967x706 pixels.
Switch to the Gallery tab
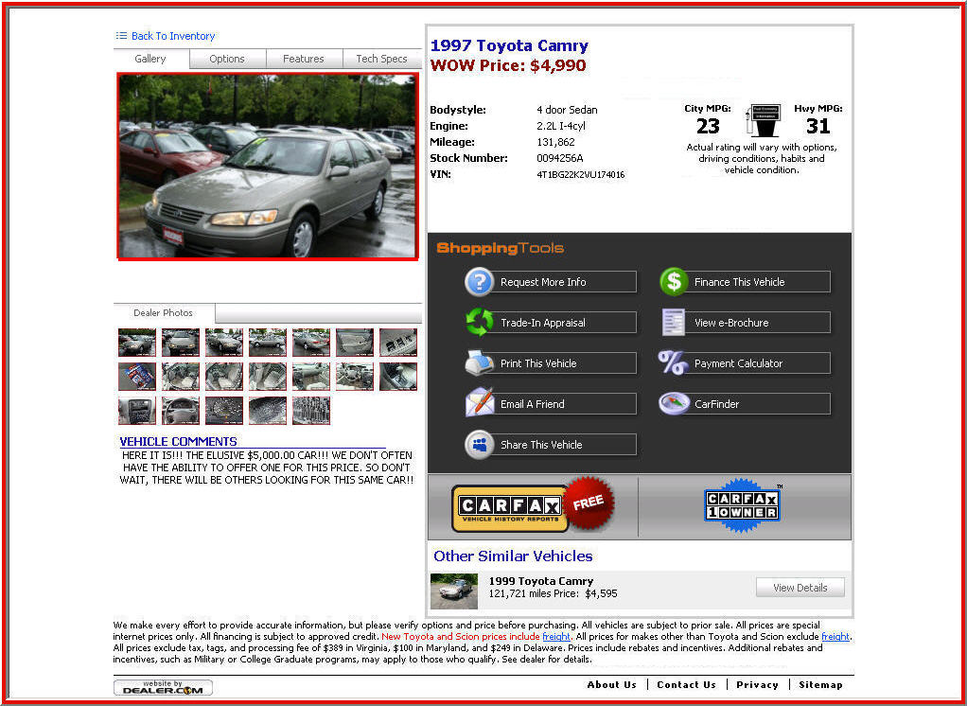tap(150, 59)
